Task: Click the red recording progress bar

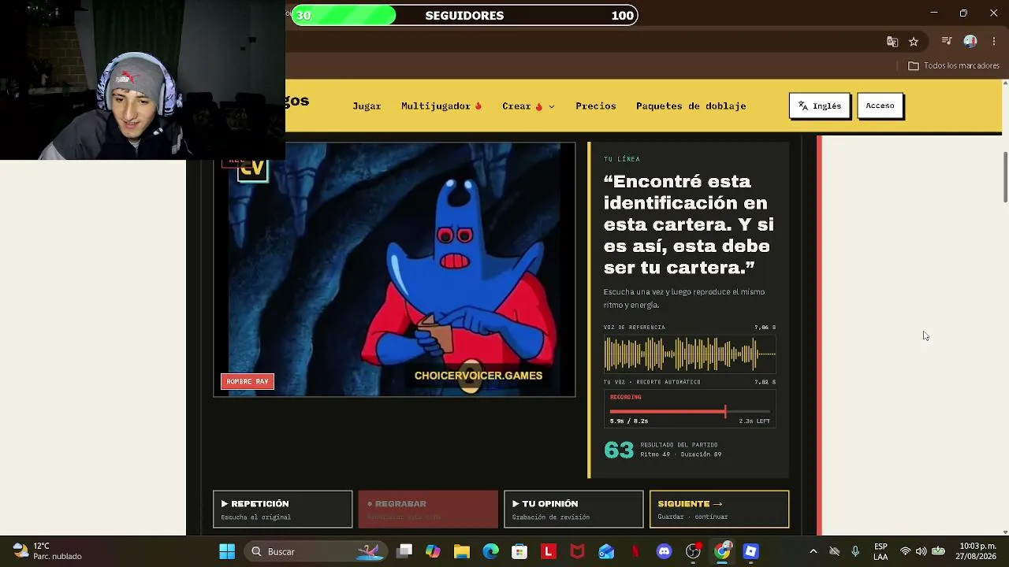Action: coord(690,411)
